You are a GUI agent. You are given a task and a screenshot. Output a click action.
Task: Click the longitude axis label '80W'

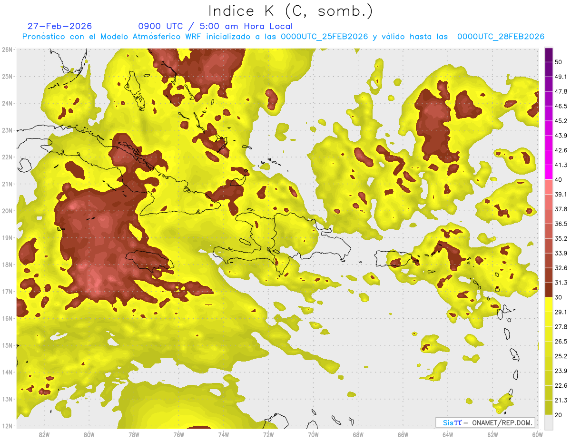89,434
